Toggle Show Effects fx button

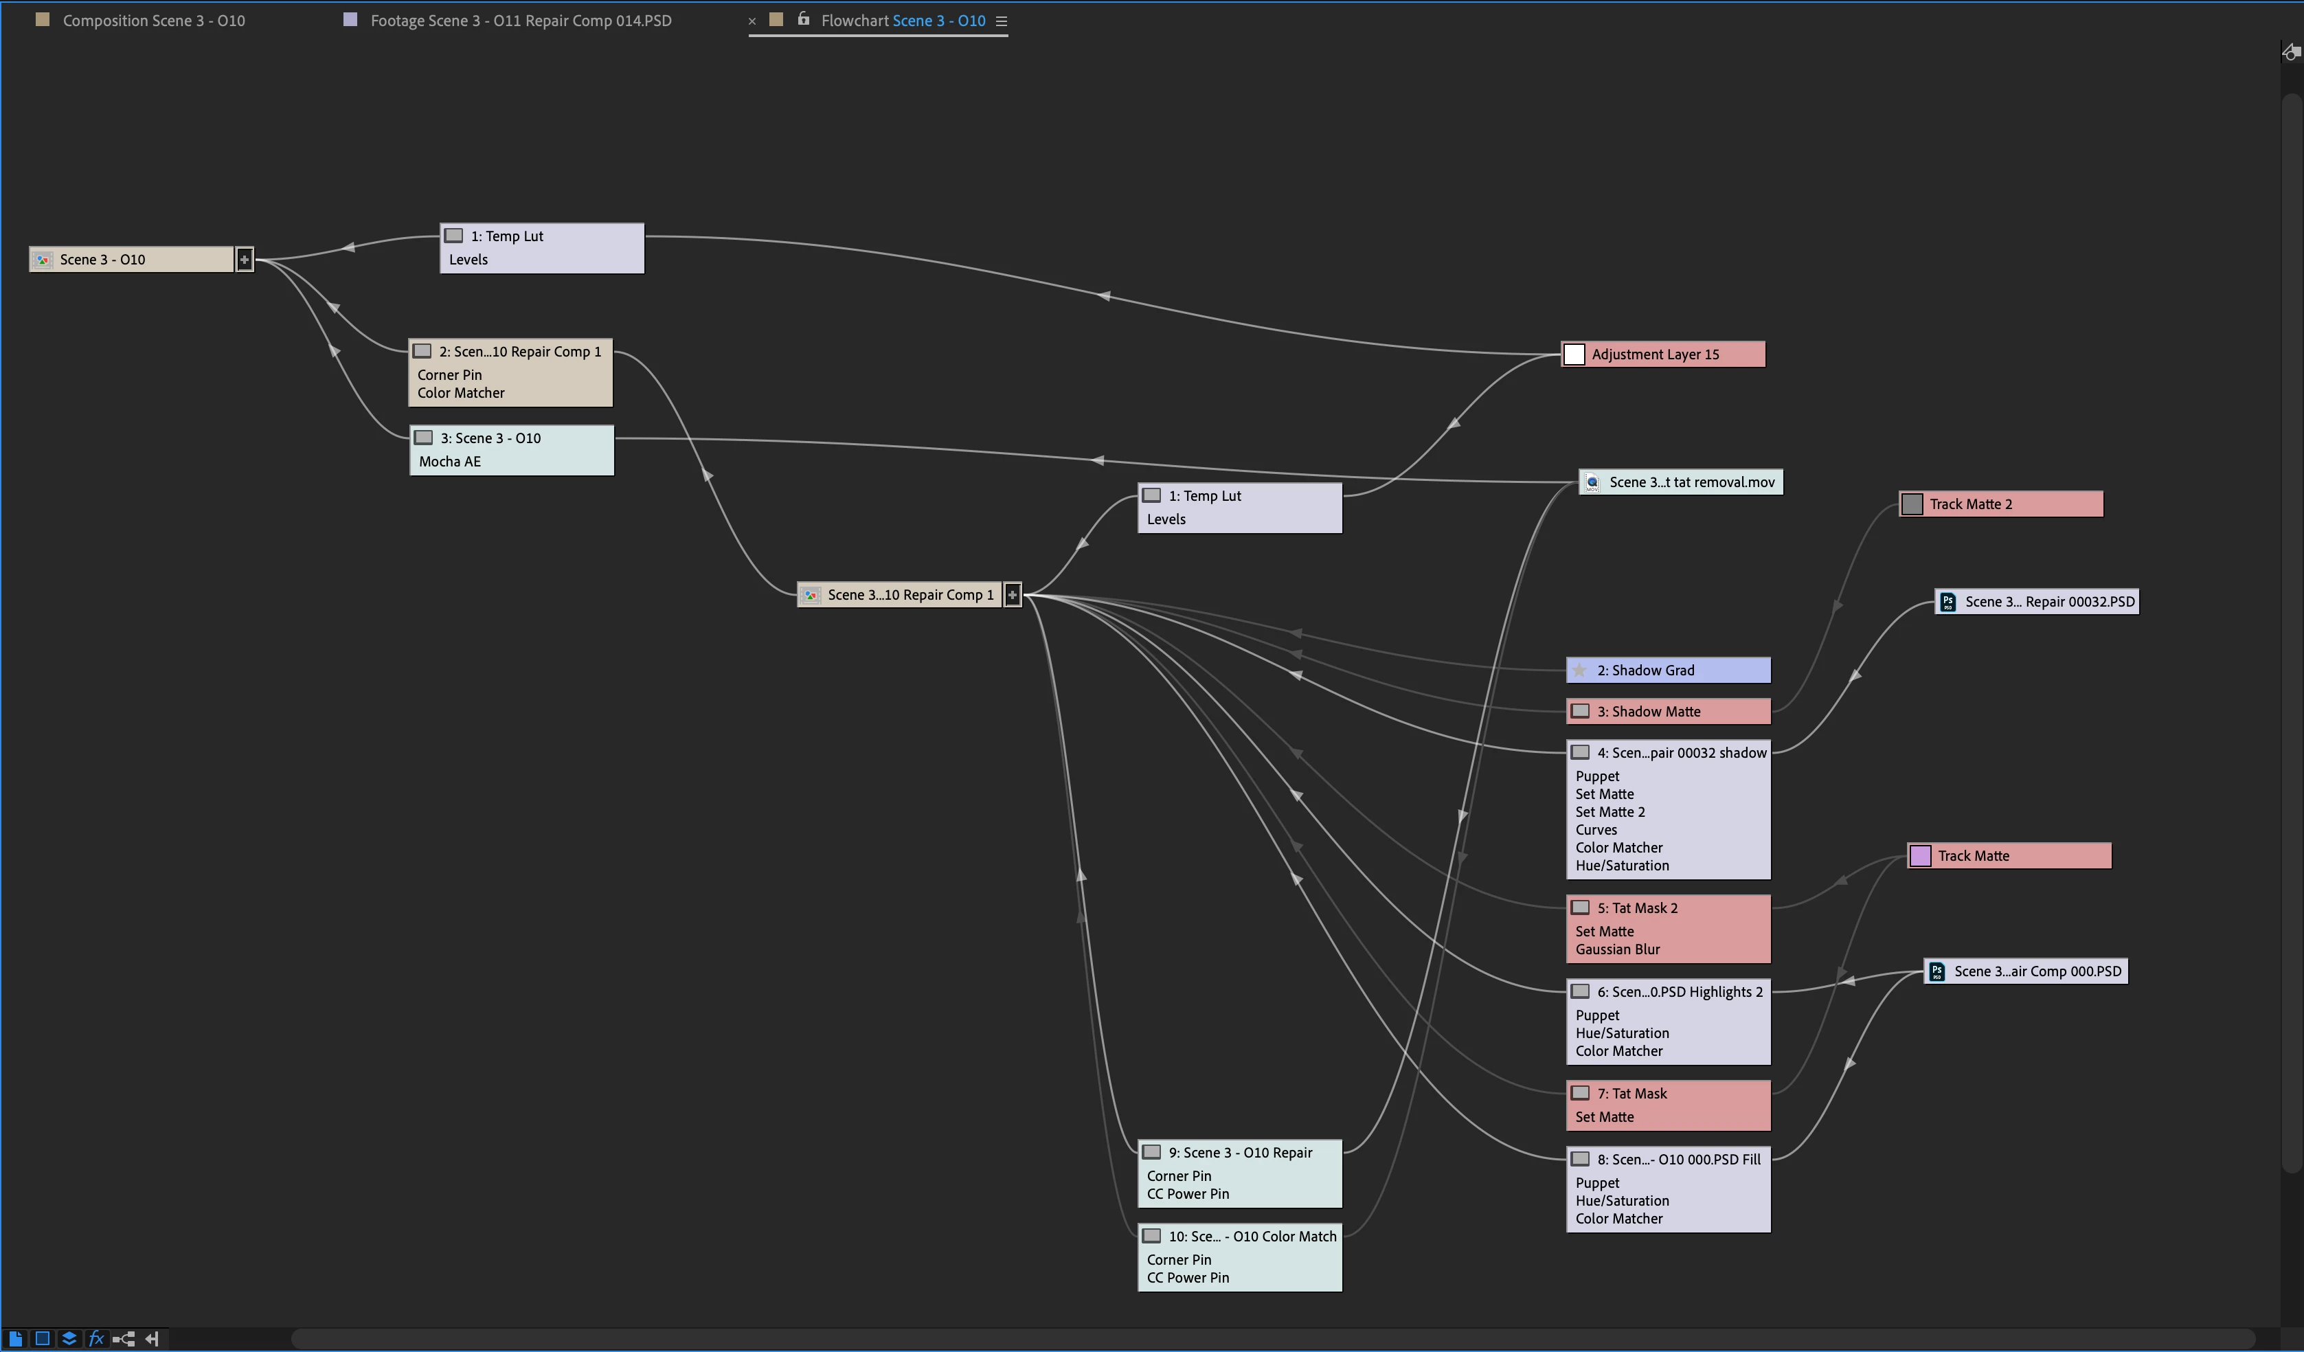pyautogui.click(x=96, y=1338)
